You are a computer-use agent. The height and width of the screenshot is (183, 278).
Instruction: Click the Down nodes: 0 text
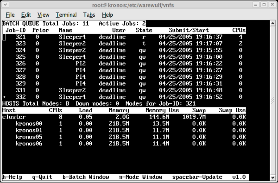[97, 104]
